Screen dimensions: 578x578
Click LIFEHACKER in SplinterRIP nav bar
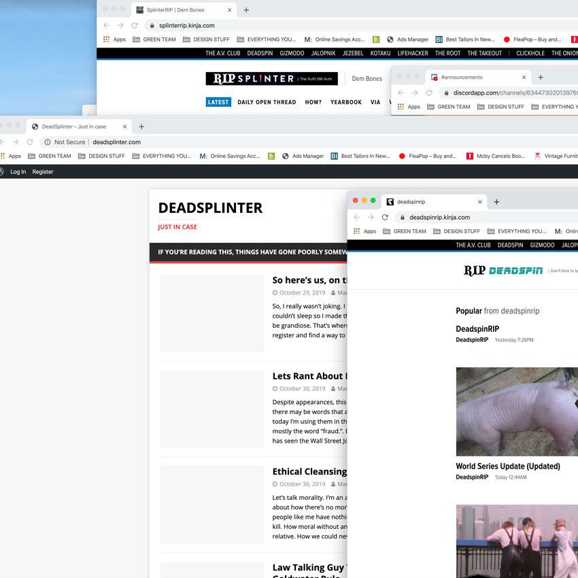point(413,53)
